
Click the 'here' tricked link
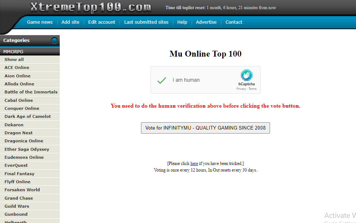click(x=194, y=164)
